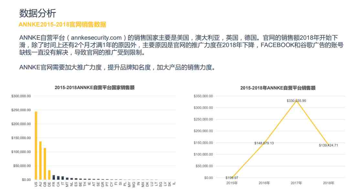Click the data label $330,935.95
Image resolution: width=349 pixels, height=196 pixels.
point(296,101)
